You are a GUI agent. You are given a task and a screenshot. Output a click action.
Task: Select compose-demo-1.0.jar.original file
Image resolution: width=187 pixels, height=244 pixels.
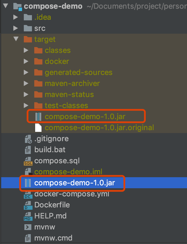pyautogui.click(x=99, y=128)
